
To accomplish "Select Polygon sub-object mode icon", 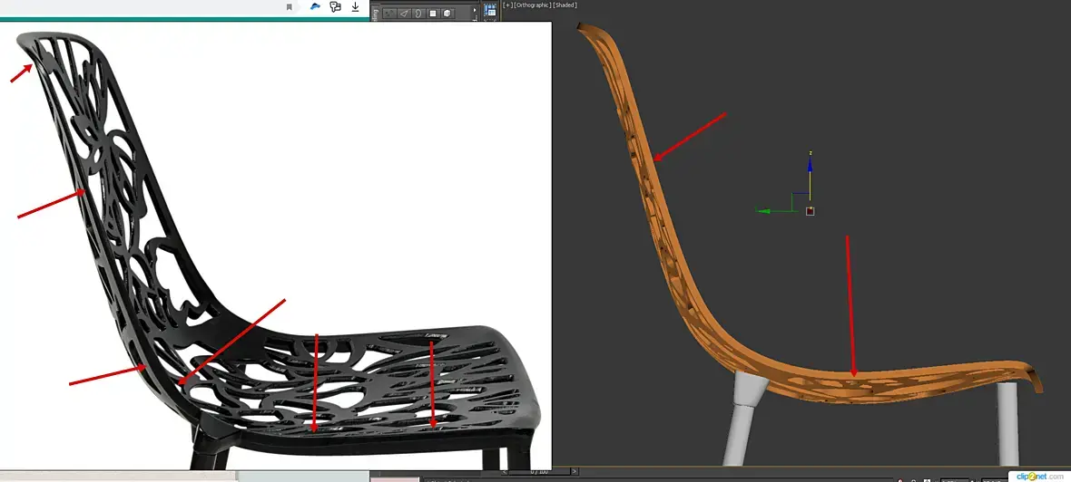I will coord(433,13).
